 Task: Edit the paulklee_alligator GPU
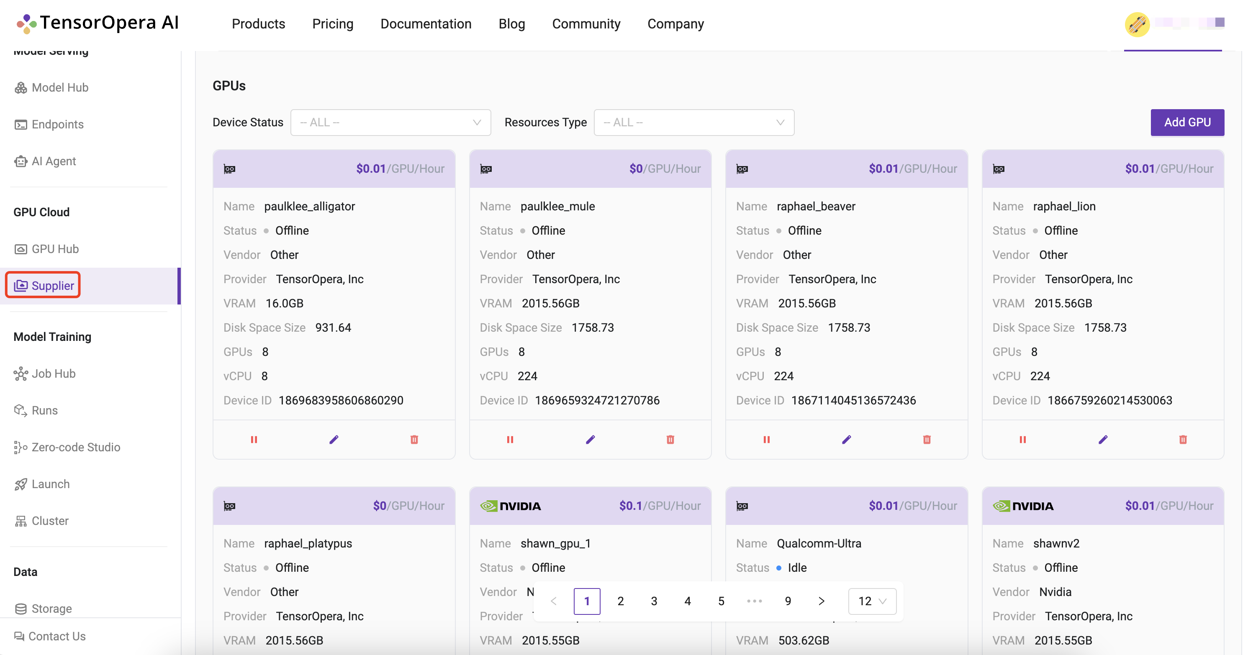point(334,440)
